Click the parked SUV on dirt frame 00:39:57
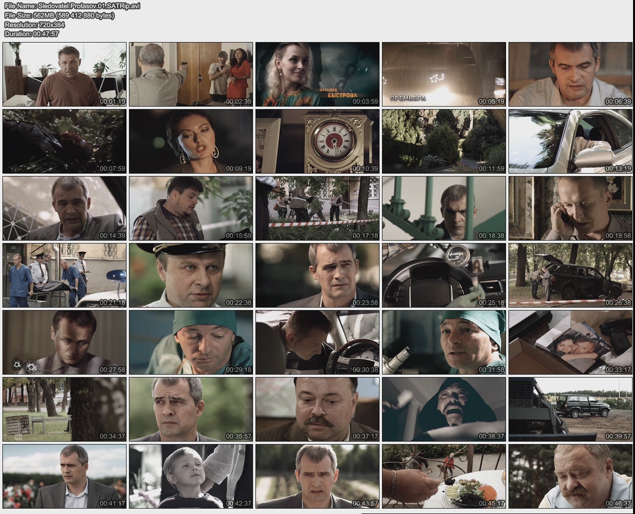This screenshot has height=514, width=635. (x=570, y=409)
